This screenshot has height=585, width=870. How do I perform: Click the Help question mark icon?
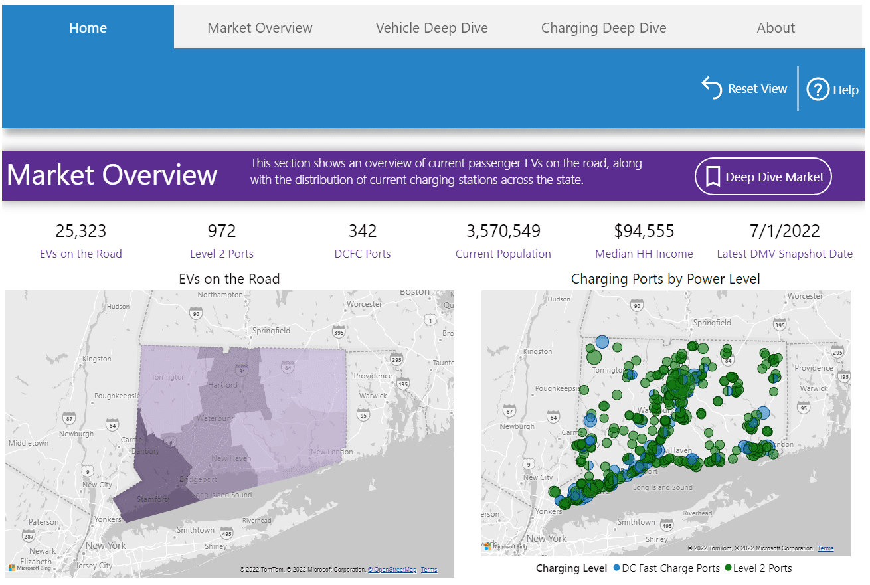(818, 89)
